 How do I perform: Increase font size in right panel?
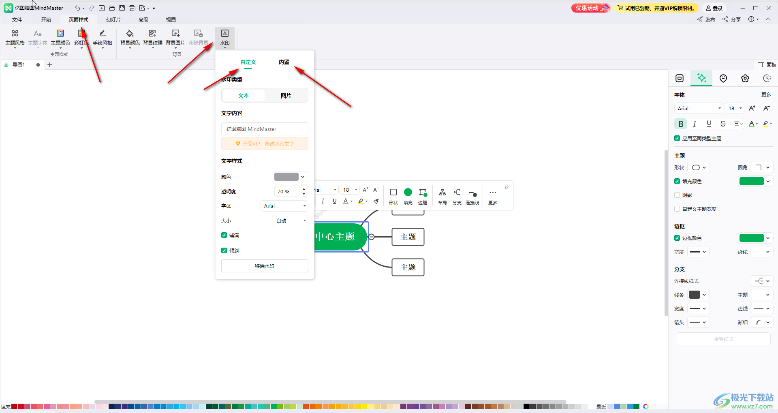coord(752,108)
